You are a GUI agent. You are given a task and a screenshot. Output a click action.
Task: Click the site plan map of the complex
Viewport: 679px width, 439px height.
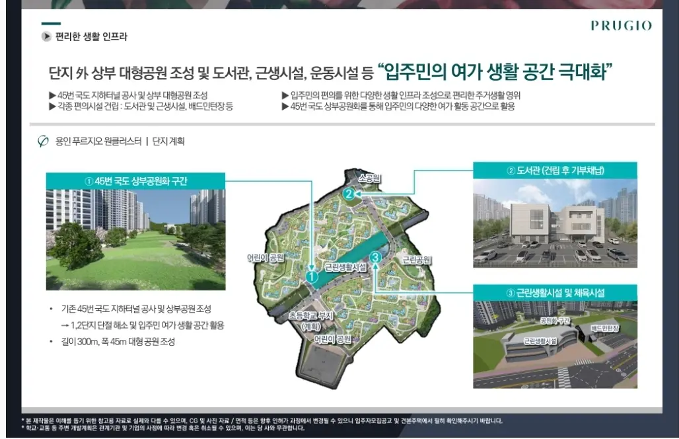pyautogui.click(x=346, y=278)
